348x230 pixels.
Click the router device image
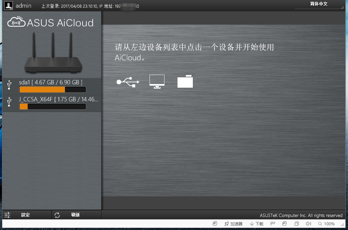[53, 52]
